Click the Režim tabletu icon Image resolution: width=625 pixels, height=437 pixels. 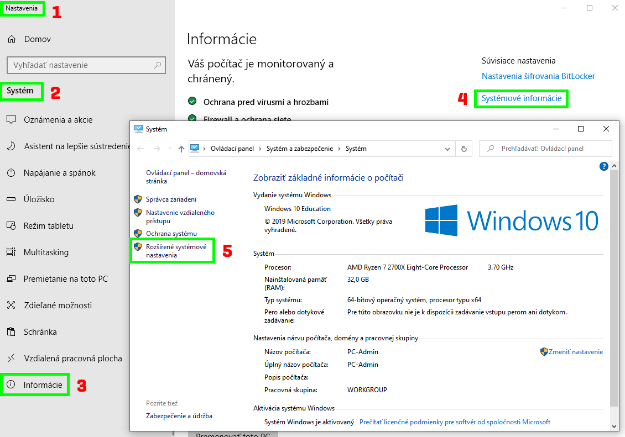(11, 226)
